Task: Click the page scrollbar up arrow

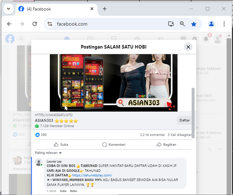Action: [x=229, y=36]
